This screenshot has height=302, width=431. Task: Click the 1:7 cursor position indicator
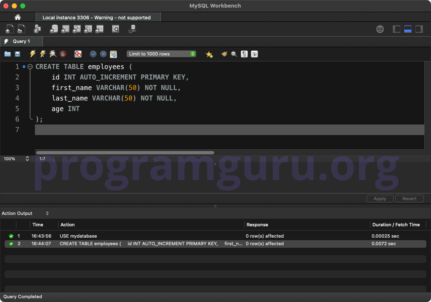43,159
